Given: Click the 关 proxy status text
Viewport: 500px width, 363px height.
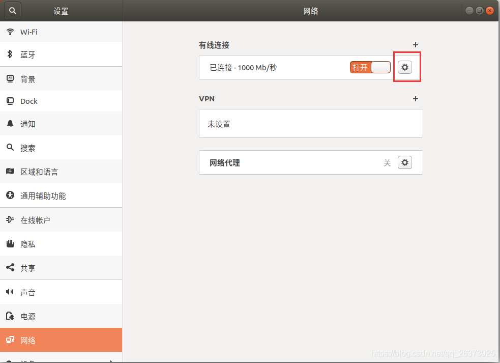Looking at the screenshot, I should click(x=387, y=163).
